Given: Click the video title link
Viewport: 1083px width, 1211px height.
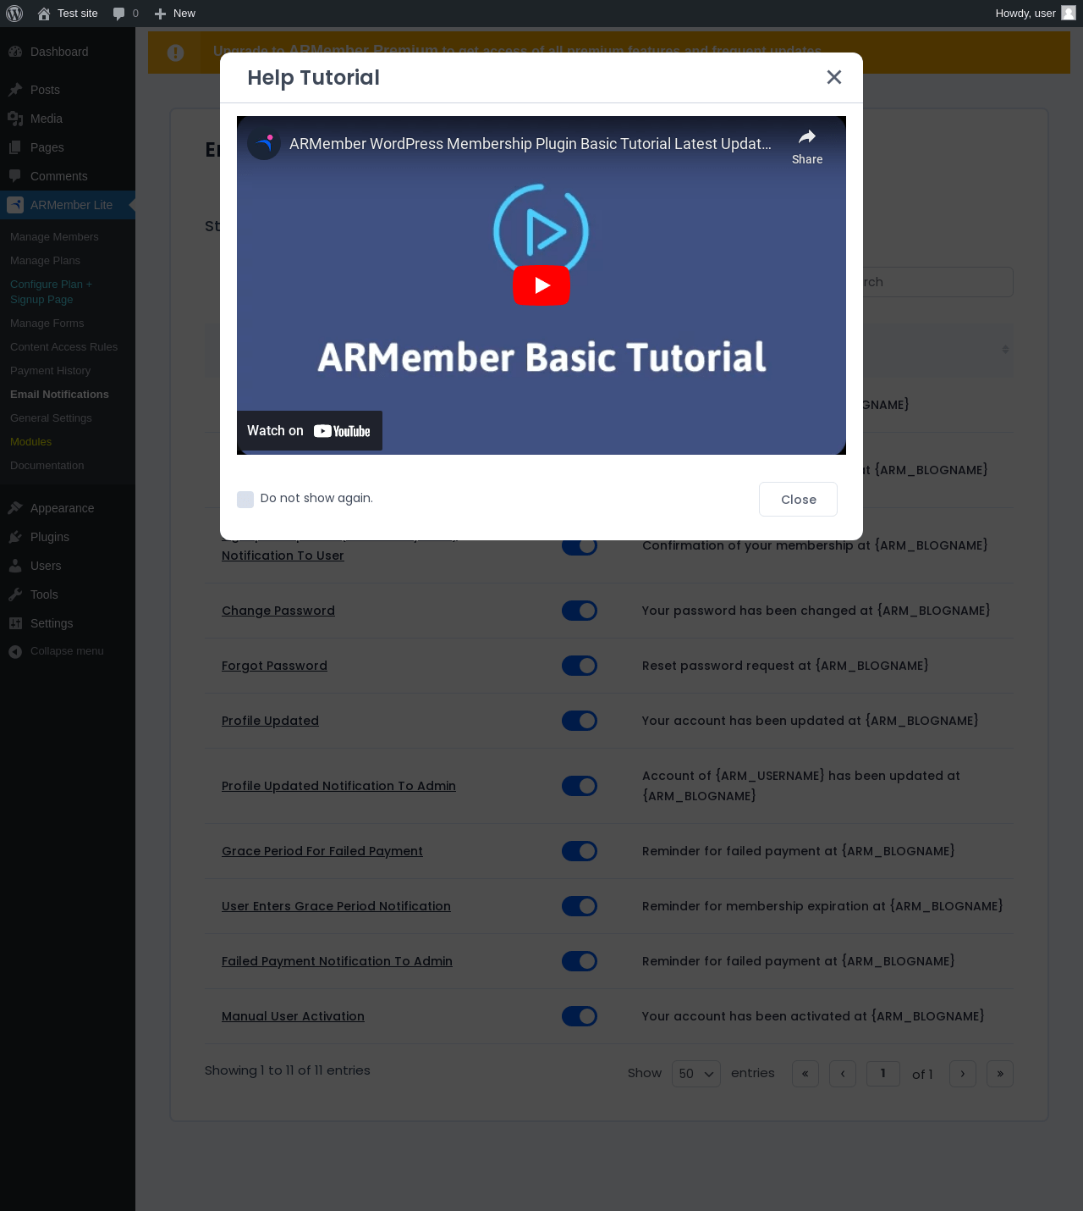Looking at the screenshot, I should click(531, 144).
